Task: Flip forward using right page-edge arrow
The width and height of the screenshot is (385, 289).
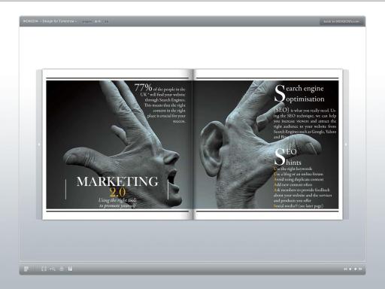Action: point(346,144)
